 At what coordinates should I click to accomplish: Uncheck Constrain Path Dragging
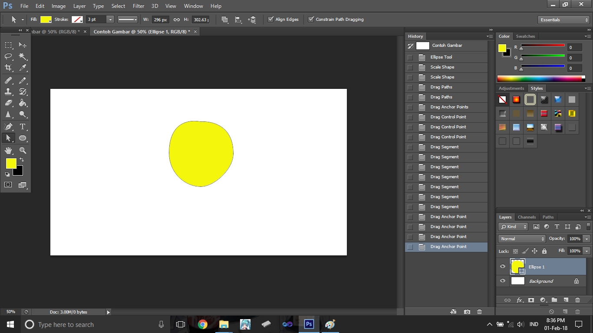click(x=311, y=19)
